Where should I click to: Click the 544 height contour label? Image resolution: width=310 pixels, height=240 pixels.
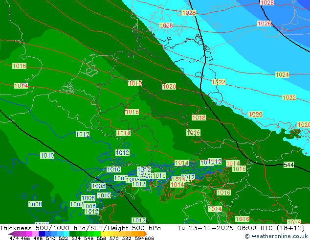[x=288, y=165]
